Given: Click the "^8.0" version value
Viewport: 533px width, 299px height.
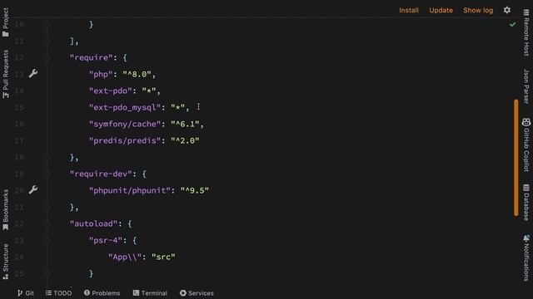Looking at the screenshot, I should 137,74.
